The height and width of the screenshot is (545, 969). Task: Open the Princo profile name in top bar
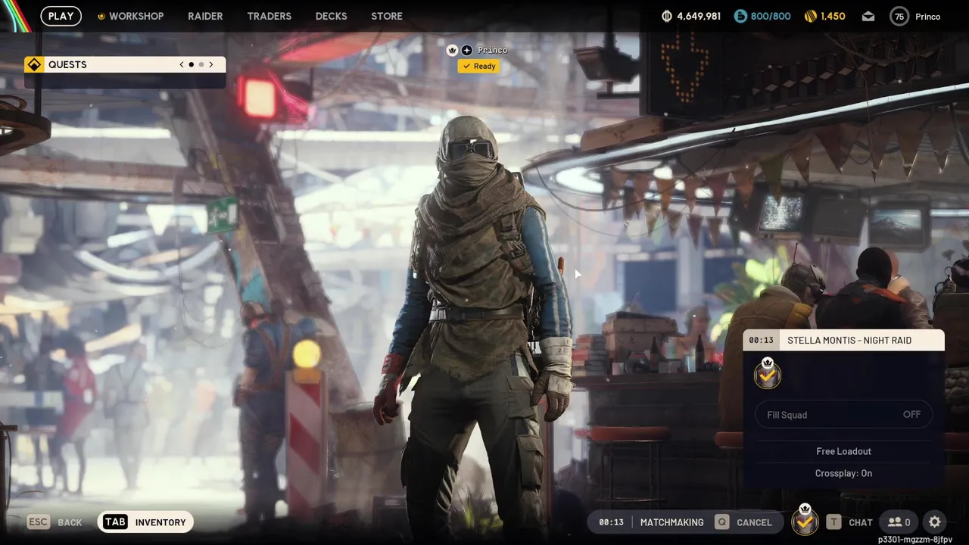coord(927,16)
